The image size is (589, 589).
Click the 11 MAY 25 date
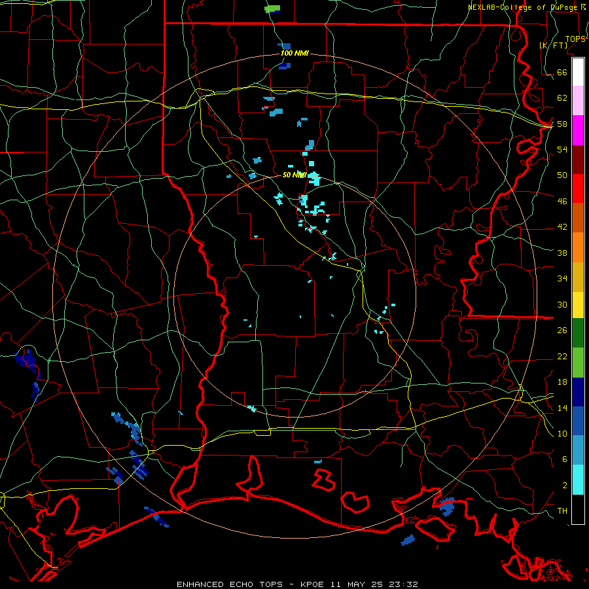pyautogui.click(x=357, y=584)
